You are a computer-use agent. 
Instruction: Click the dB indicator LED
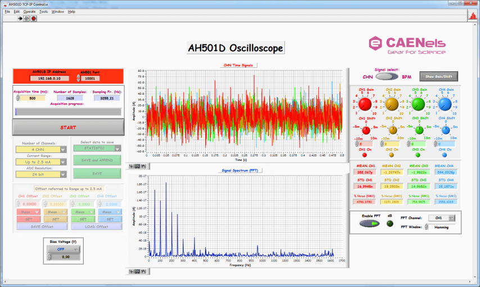pos(390,223)
